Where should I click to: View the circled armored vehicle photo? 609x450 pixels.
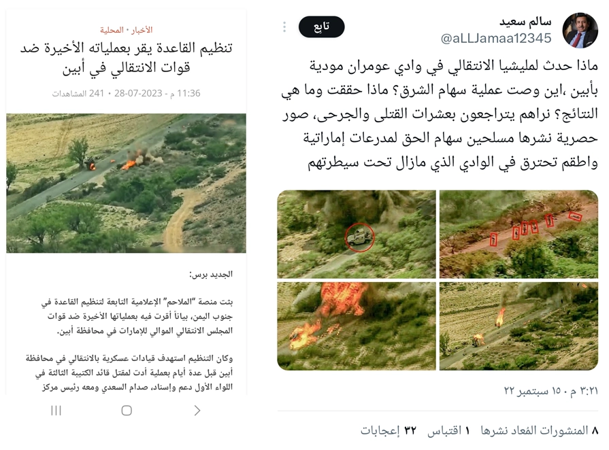click(x=357, y=234)
